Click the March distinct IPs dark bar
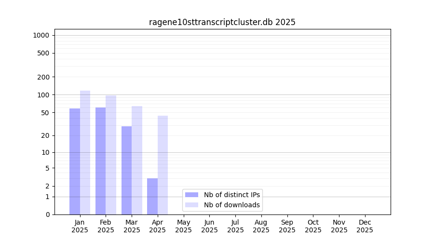 pos(126,170)
